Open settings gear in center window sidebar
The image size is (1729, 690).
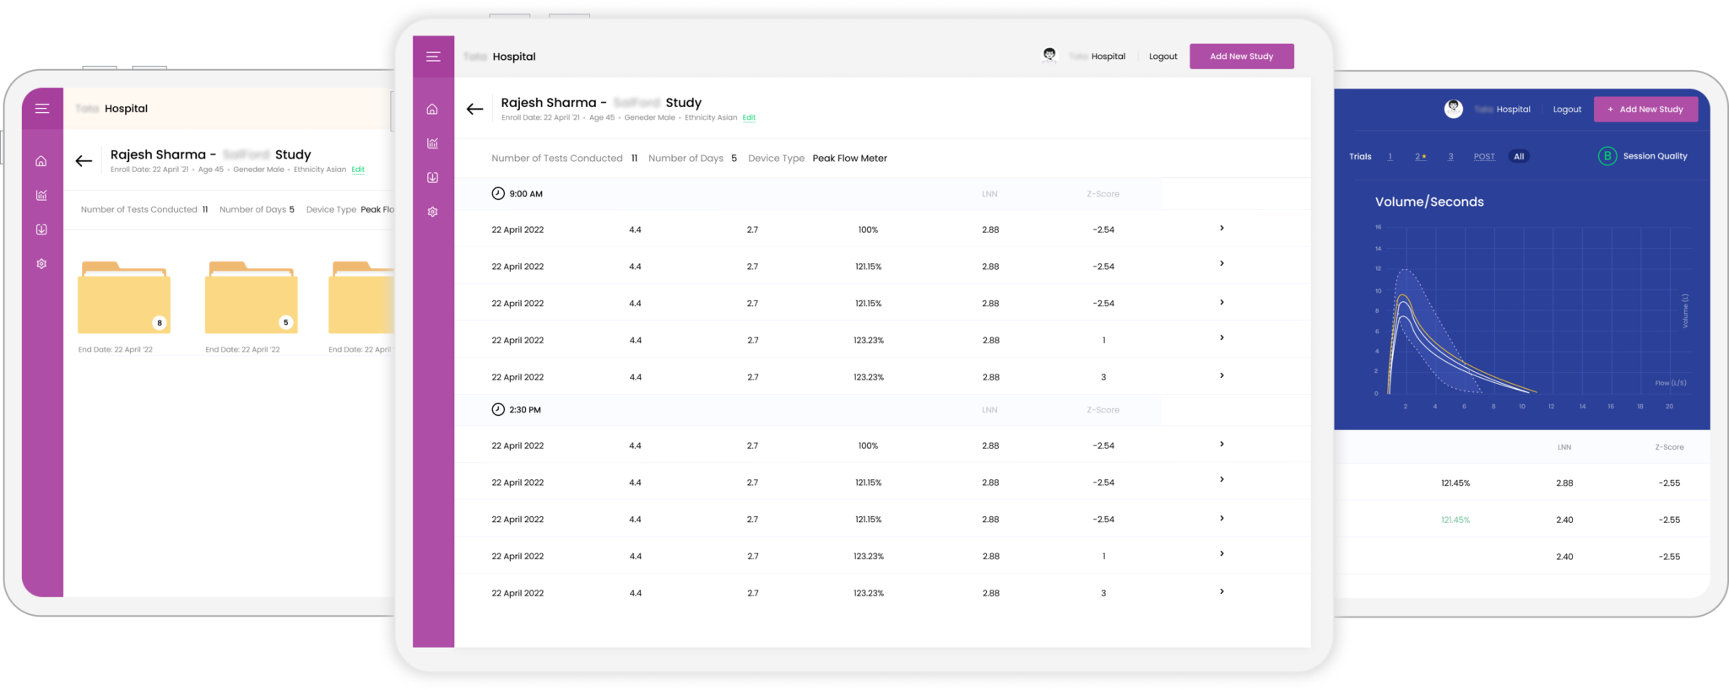(x=432, y=212)
